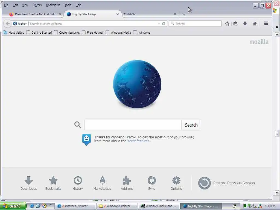Open the File menu
This screenshot has width=280, height=210.
tap(6, 5)
